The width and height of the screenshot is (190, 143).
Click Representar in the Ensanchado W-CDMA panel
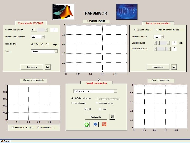tap(32, 67)
